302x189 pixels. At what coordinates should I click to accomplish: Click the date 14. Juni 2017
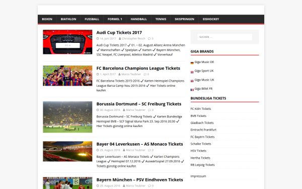108,39
